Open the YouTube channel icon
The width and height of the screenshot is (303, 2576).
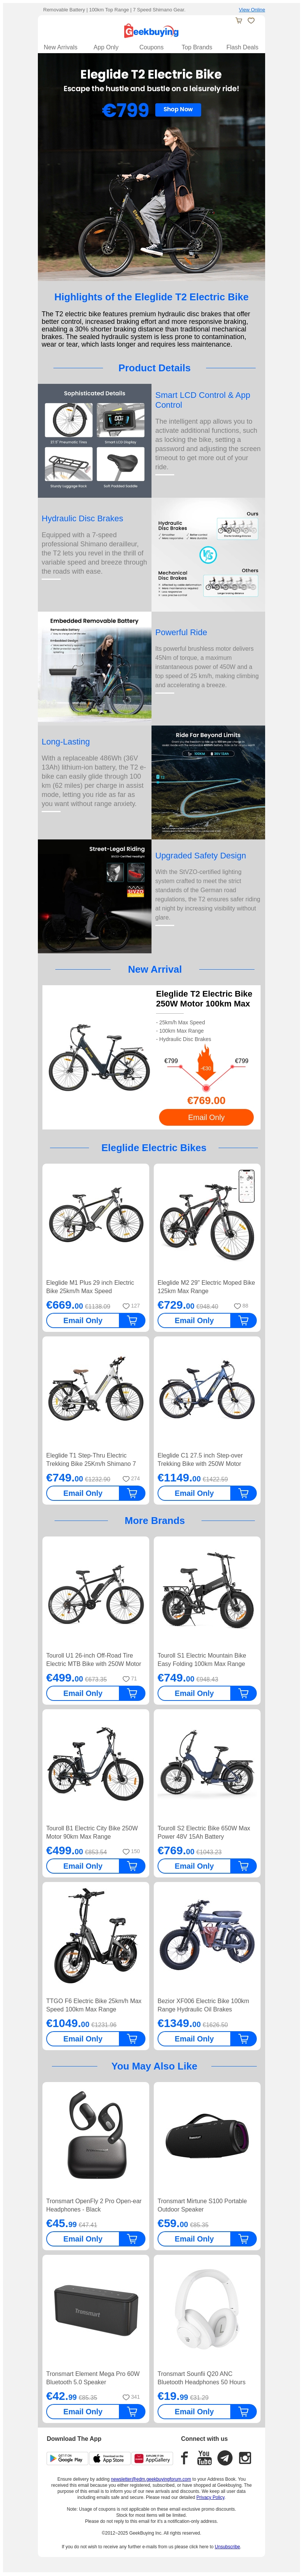coord(204,2457)
